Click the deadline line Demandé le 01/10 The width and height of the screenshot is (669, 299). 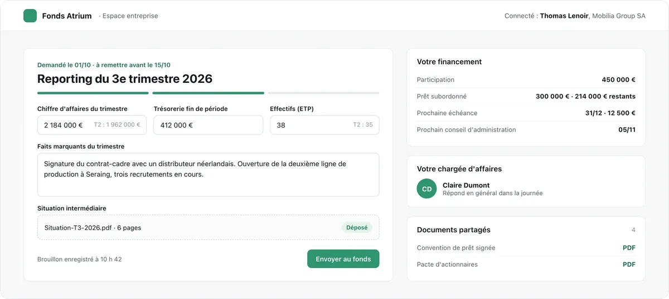pos(104,65)
